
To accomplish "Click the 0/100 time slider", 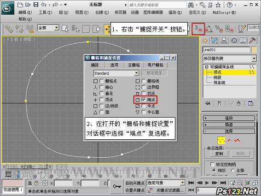I will 27,166.
